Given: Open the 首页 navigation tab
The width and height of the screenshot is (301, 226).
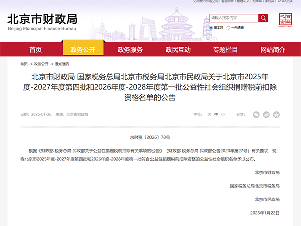Looking at the screenshot, I should click(36, 50).
